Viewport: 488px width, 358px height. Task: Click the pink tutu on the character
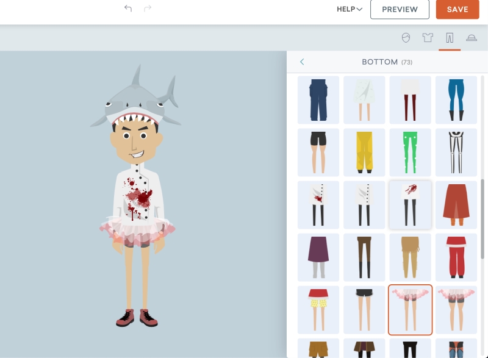point(137,231)
